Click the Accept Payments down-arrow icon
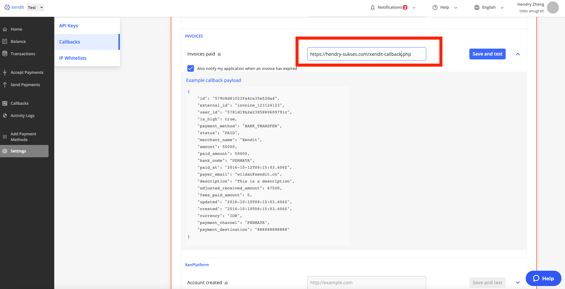The height and width of the screenshot is (289, 565). 5,72
